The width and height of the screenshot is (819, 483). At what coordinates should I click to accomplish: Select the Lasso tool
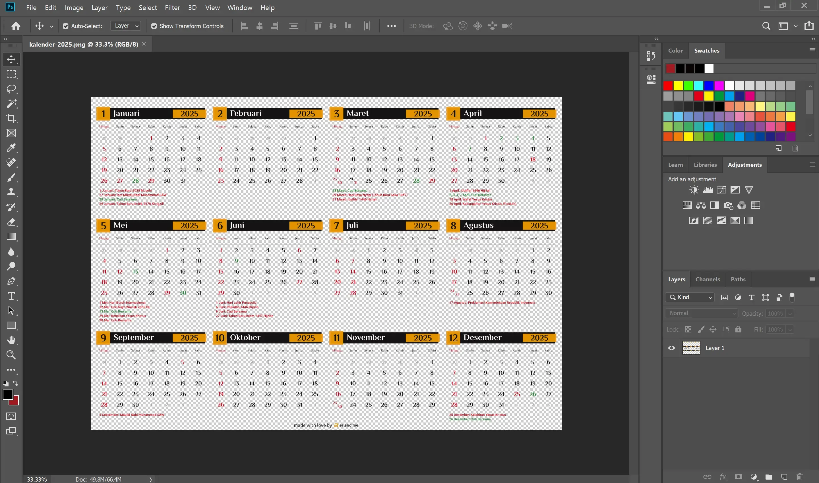click(11, 89)
